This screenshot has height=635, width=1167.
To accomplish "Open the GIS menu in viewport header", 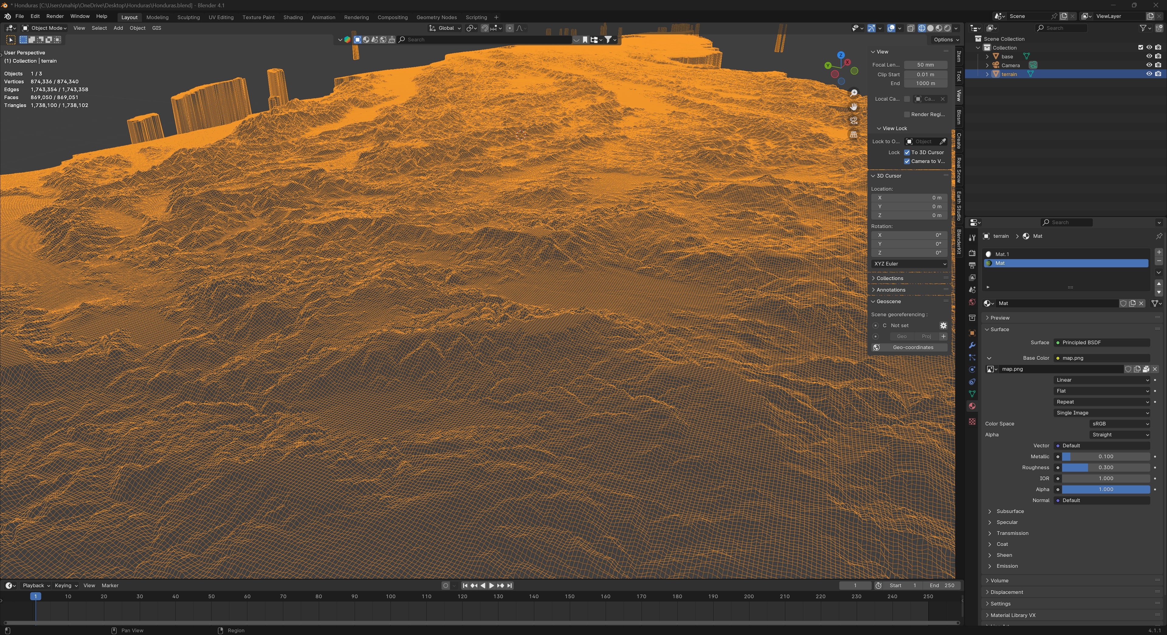I will pos(156,28).
